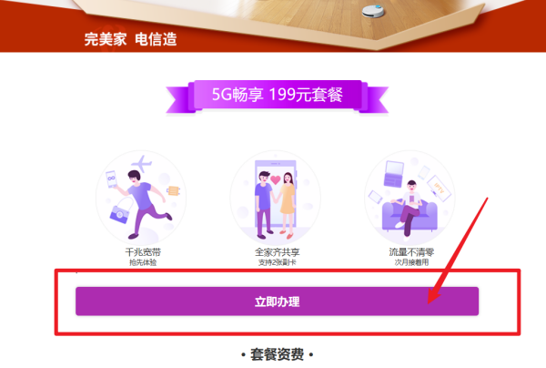Image resolution: width=546 pixels, height=368 pixels.
Task: Click the floating laptop icon
Action: coord(393,174)
